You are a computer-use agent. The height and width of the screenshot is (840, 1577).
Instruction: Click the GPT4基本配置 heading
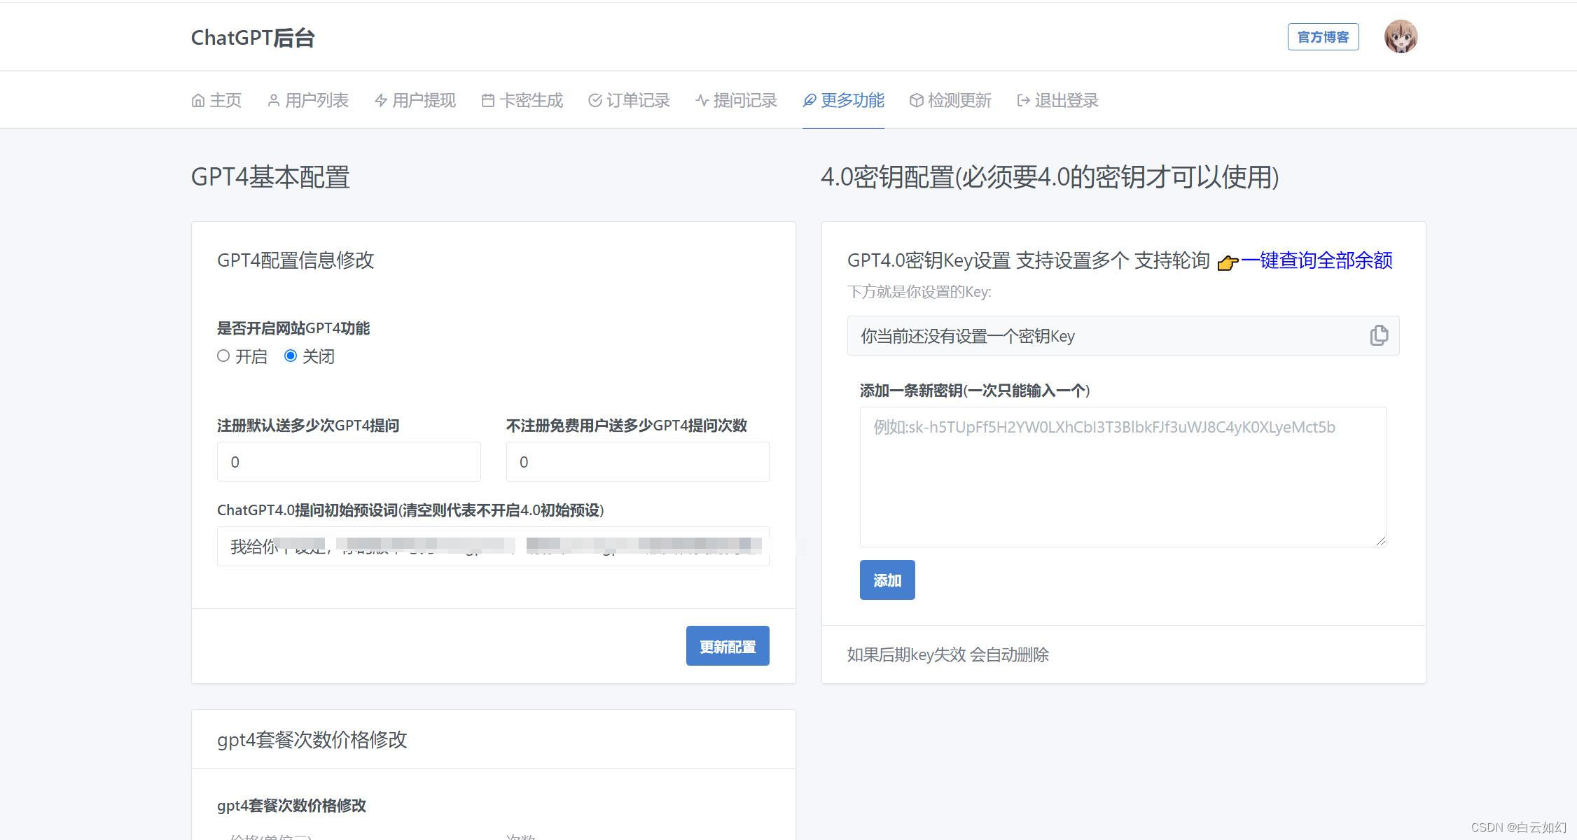[270, 177]
